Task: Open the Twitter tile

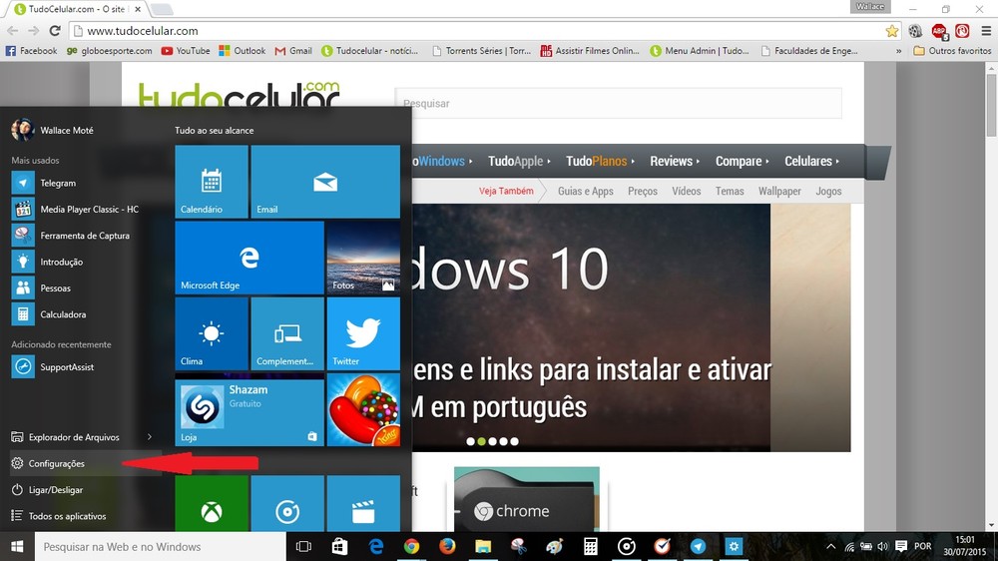Action: [x=362, y=333]
